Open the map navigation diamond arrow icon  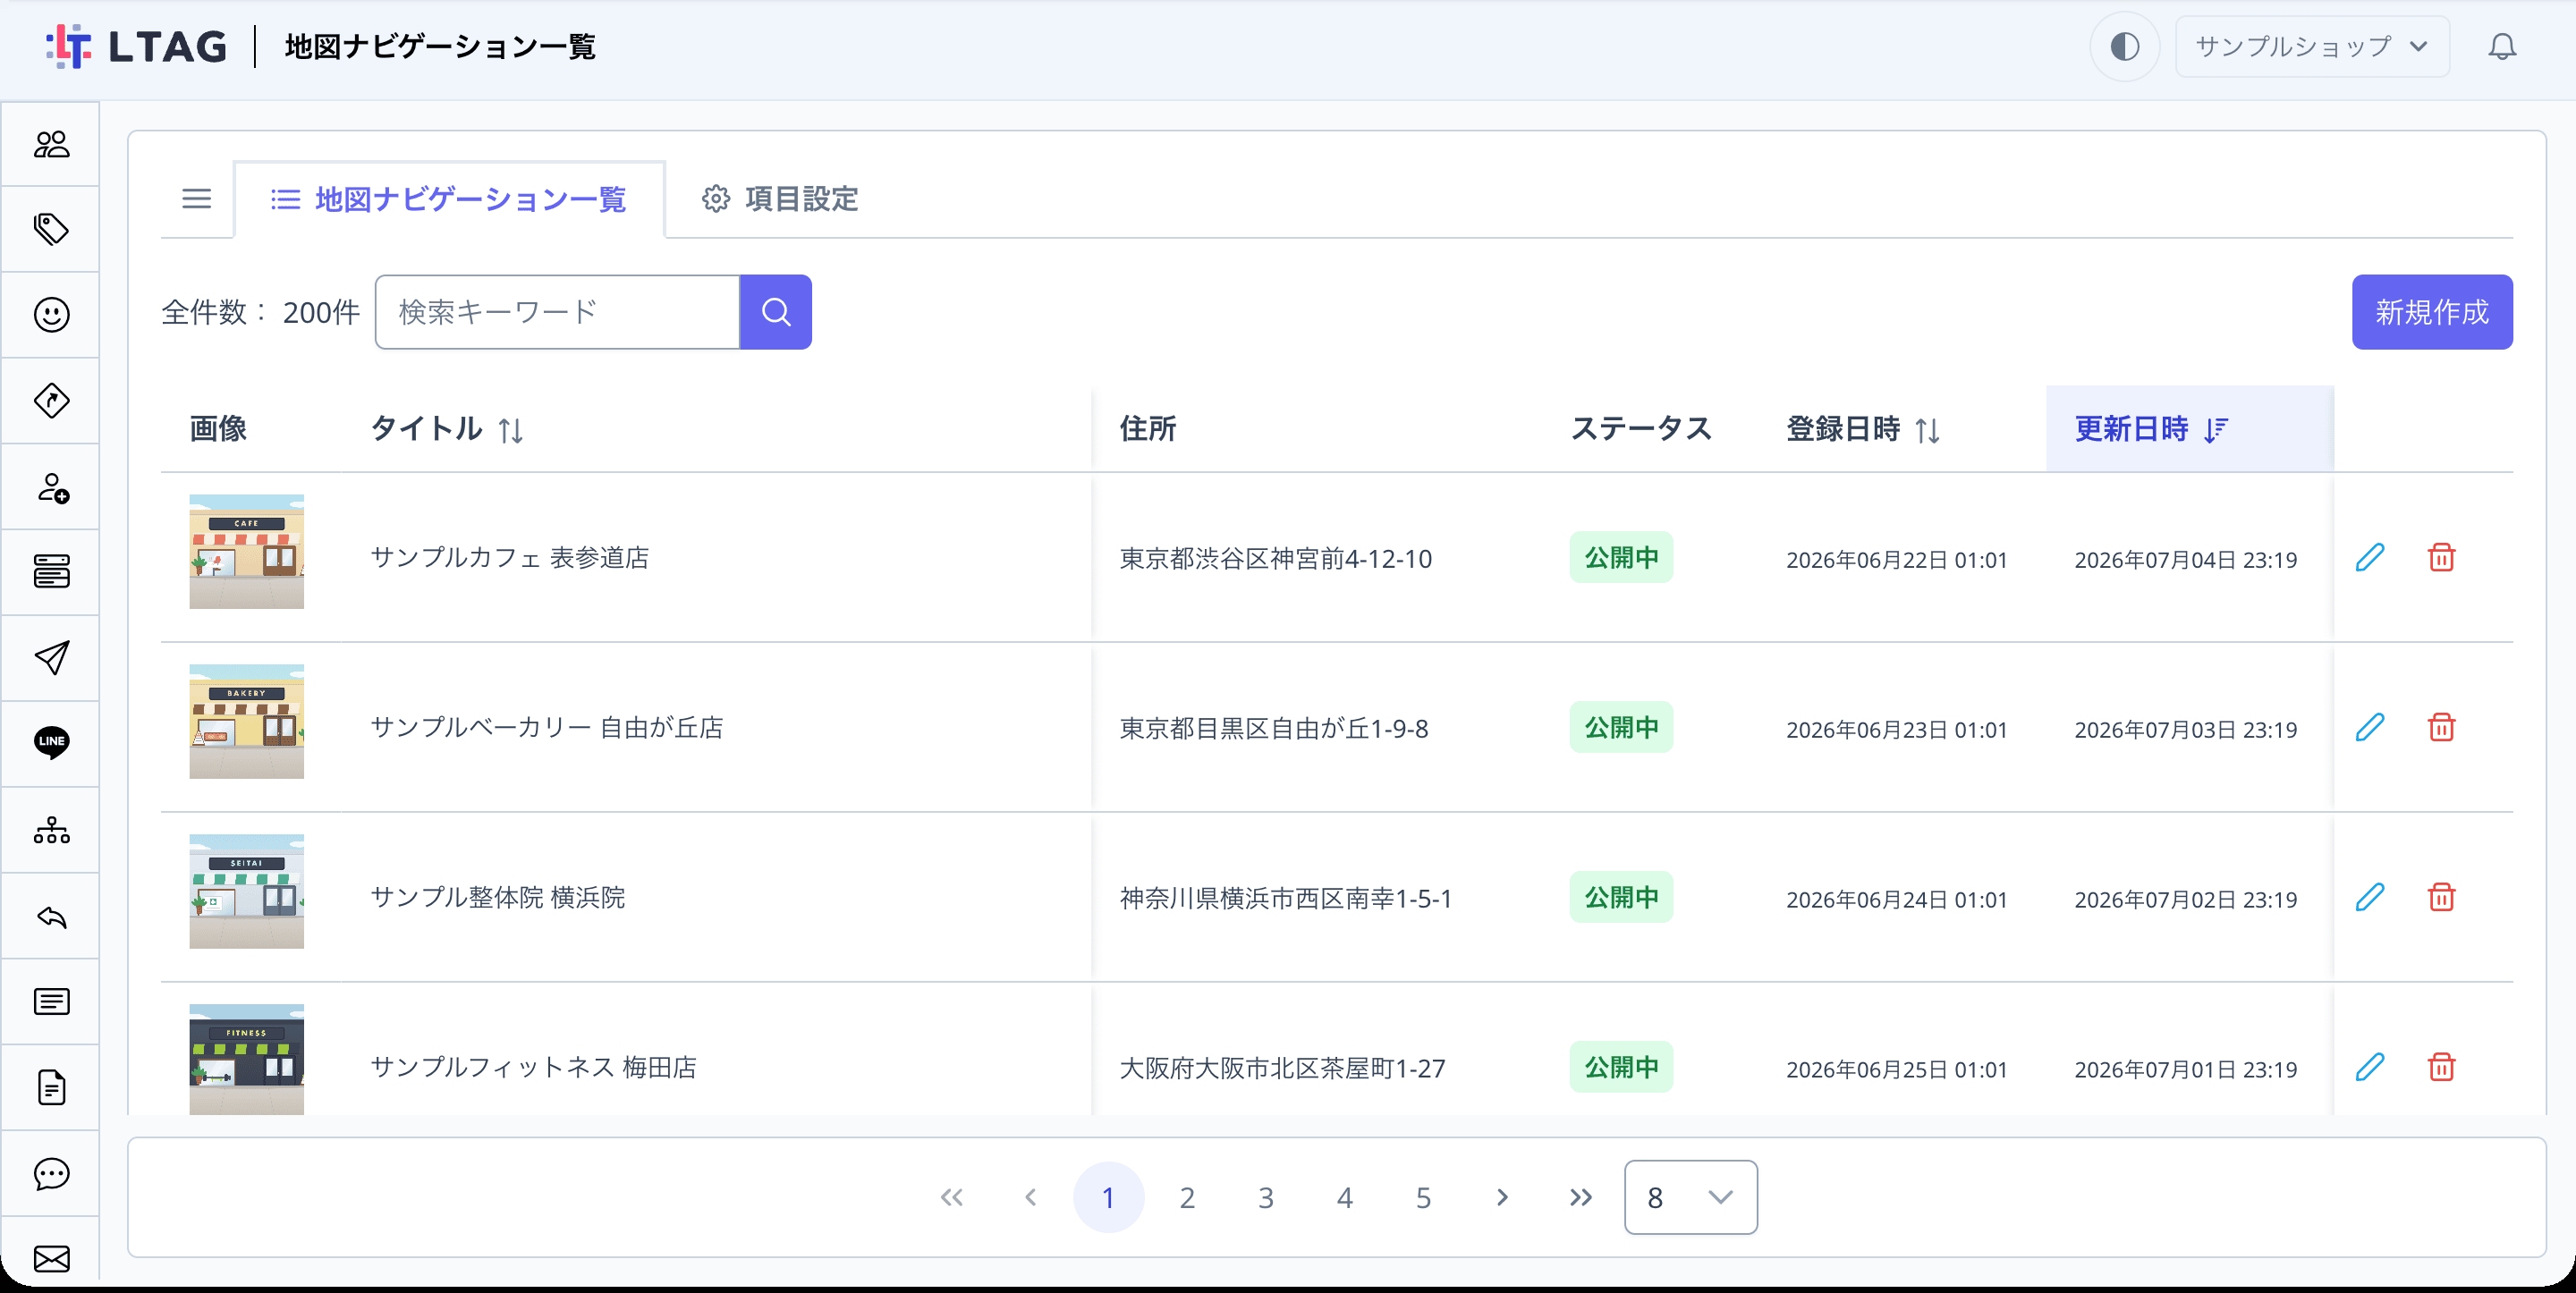click(x=51, y=401)
